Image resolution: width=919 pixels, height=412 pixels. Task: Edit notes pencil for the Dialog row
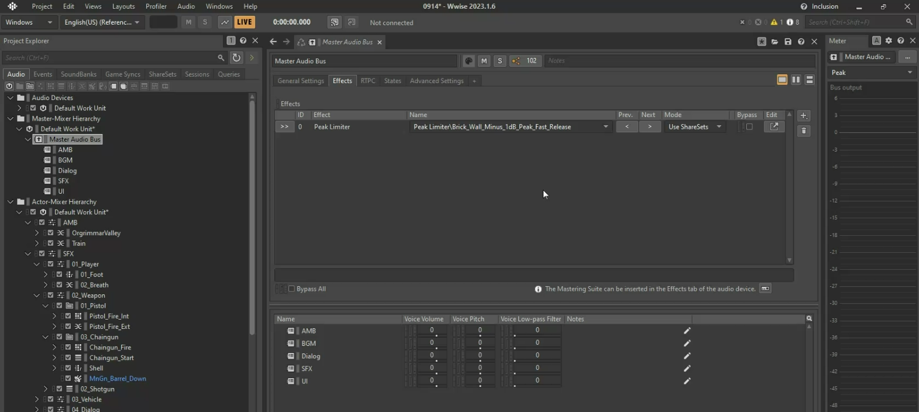[x=687, y=356]
